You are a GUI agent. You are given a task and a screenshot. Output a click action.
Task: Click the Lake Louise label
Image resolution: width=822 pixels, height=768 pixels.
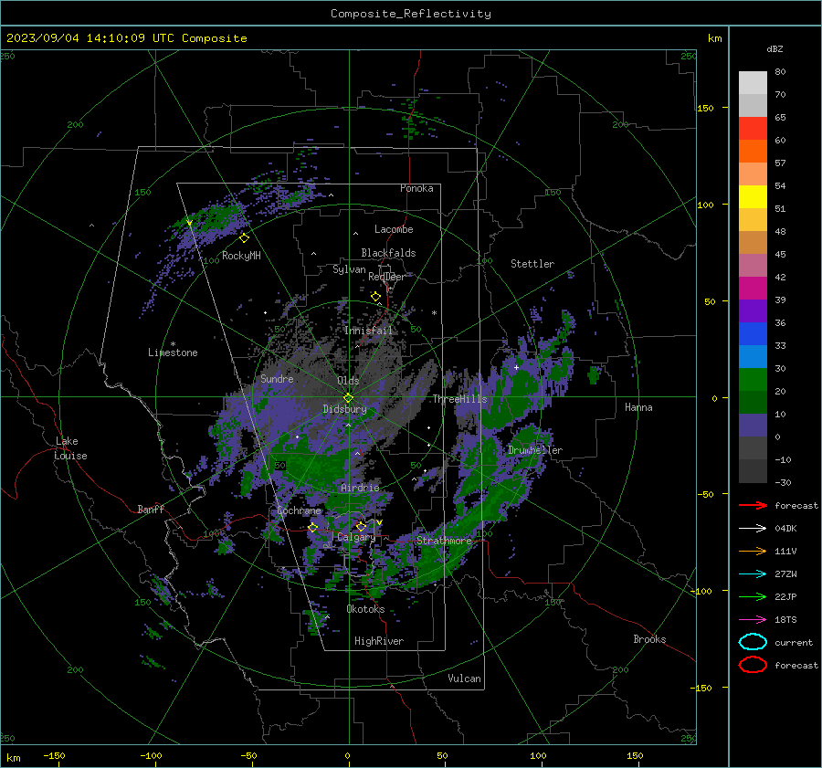tap(71, 448)
